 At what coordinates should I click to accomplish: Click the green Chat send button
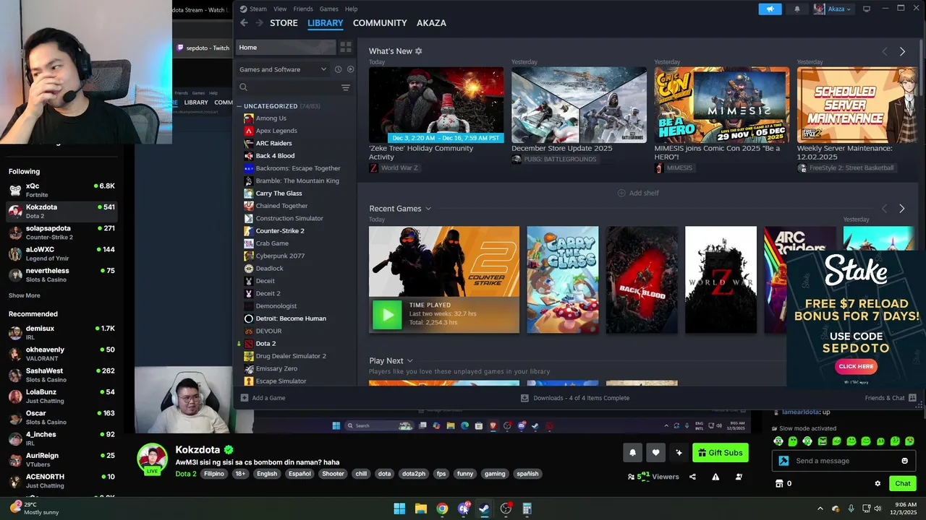[903, 484]
